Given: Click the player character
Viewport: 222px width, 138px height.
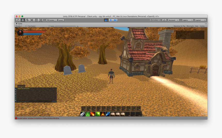Looking at the screenshot, I should [x=112, y=76].
